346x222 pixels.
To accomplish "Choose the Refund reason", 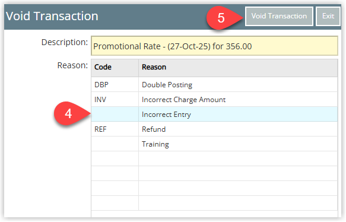I will [238, 129].
